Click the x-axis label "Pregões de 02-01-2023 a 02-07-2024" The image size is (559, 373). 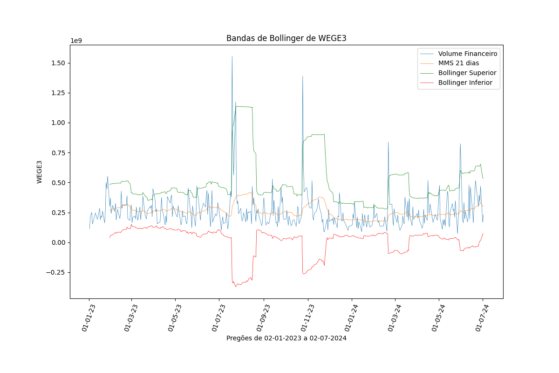pos(286,338)
